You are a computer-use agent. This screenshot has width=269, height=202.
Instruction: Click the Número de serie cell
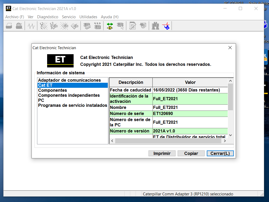click(131, 113)
